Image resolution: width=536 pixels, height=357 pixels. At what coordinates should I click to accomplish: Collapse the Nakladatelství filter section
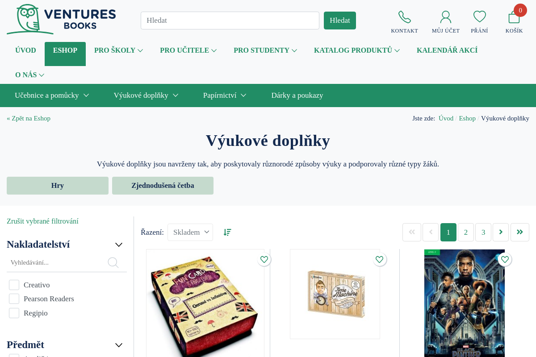point(119,245)
